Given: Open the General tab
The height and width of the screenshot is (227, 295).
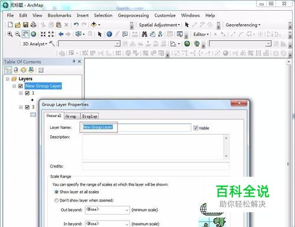Looking at the screenshot, I should pyautogui.click(x=54, y=116).
